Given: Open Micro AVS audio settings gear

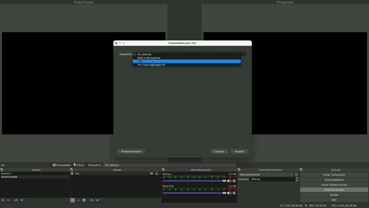Looking at the screenshot, I should [x=234, y=193].
